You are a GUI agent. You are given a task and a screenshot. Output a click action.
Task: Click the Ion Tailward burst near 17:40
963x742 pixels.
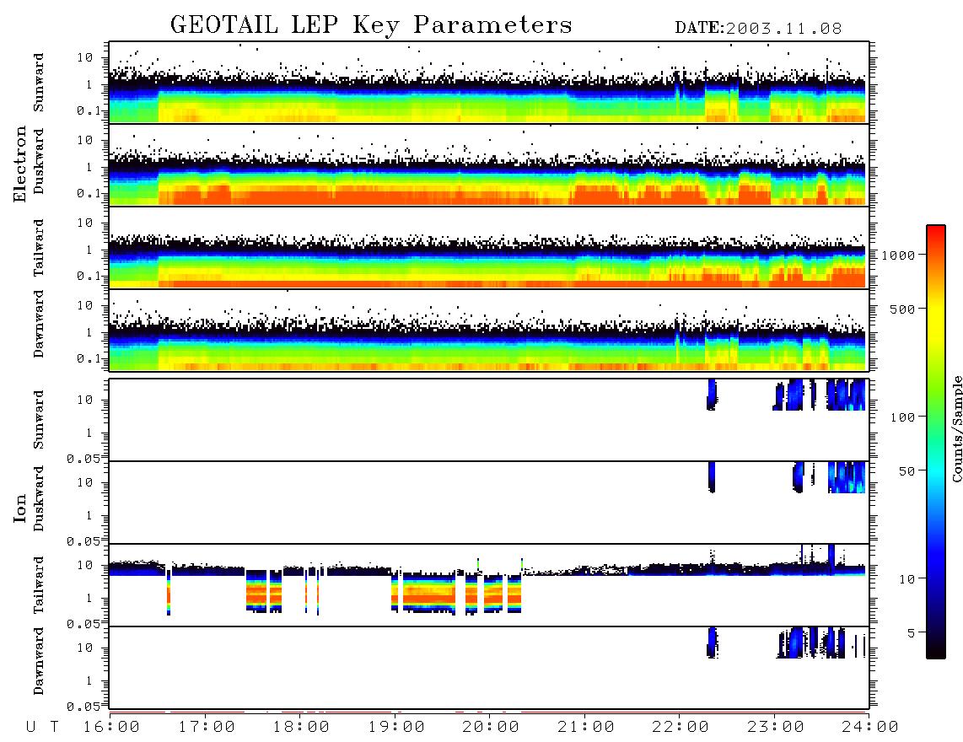pos(263,591)
